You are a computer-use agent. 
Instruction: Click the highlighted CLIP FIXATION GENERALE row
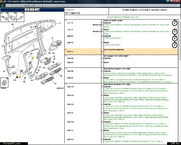[x=121, y=52]
